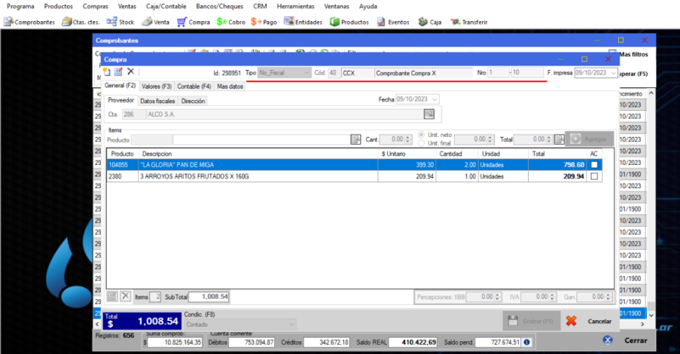Open the Caja cash register tool
The width and height of the screenshot is (680, 354).
click(430, 22)
